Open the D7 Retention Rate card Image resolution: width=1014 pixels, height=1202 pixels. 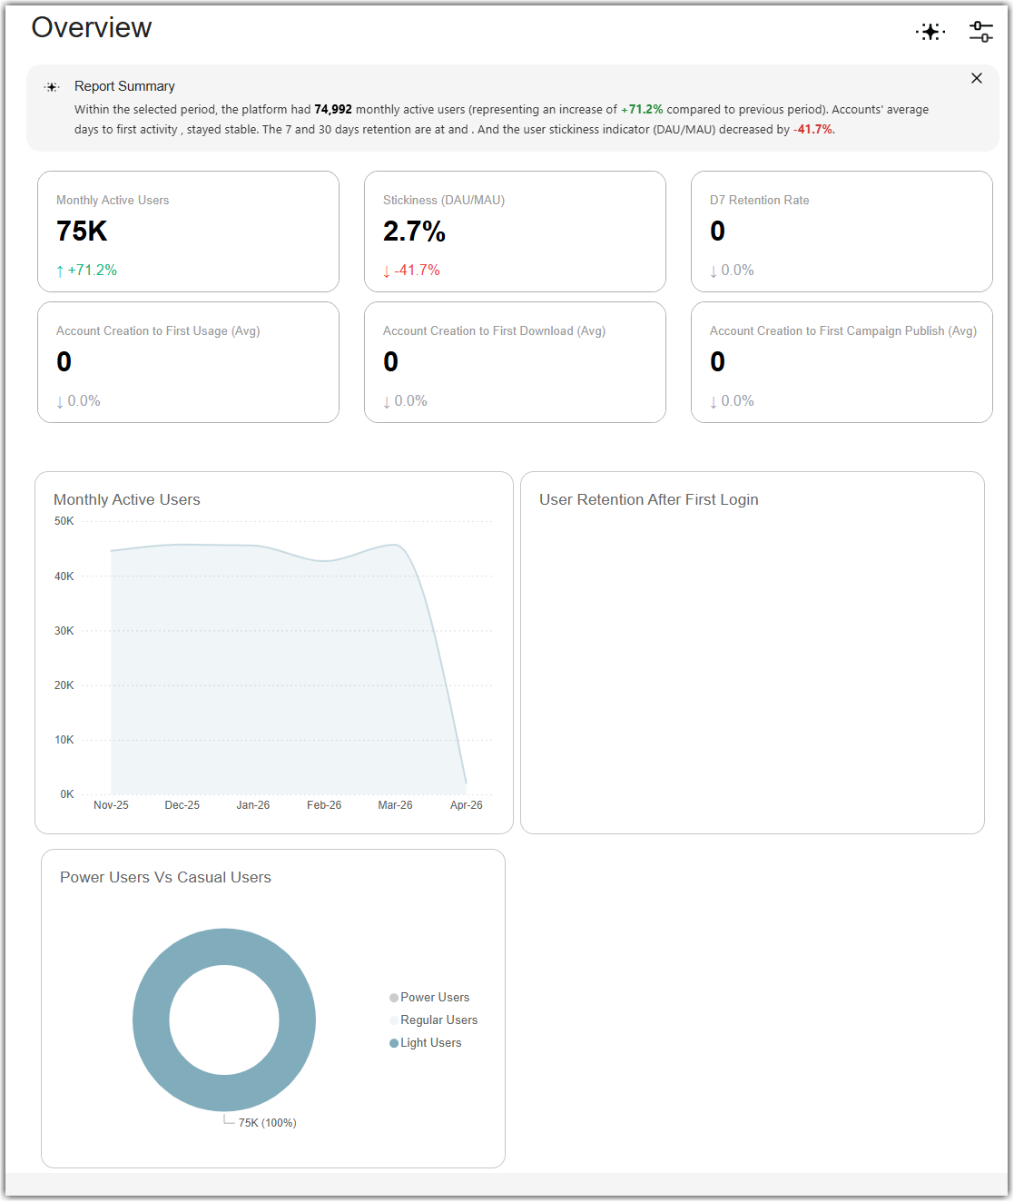click(842, 232)
